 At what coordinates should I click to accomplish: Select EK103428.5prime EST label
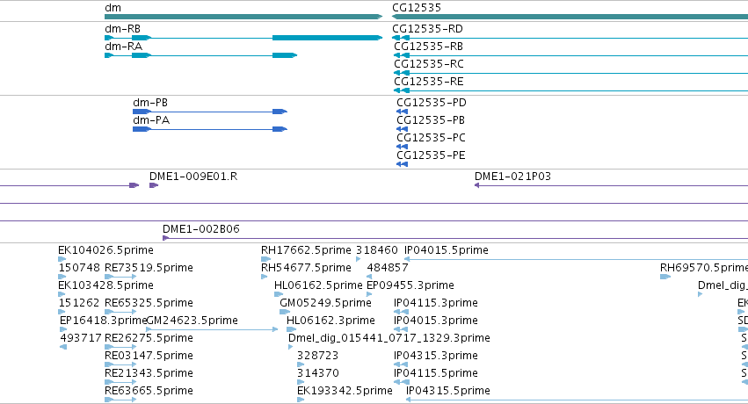coord(105,285)
